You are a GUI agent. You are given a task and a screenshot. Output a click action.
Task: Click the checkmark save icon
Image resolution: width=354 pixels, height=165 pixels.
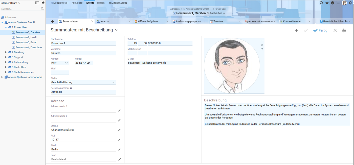[305, 30]
